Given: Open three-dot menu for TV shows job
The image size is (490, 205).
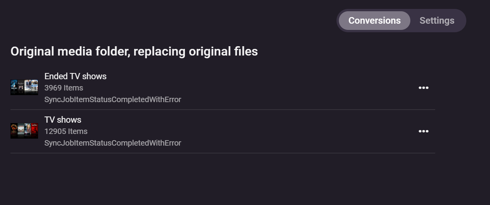Looking at the screenshot, I should 423,131.
